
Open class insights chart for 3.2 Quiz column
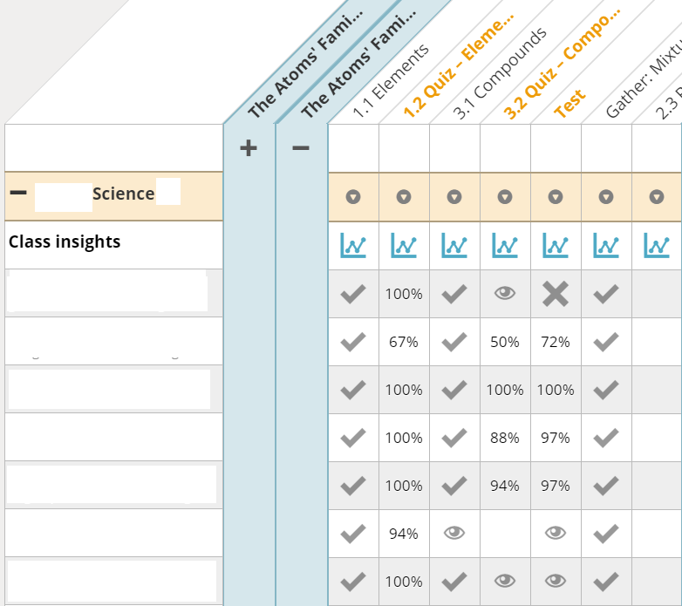coord(505,246)
